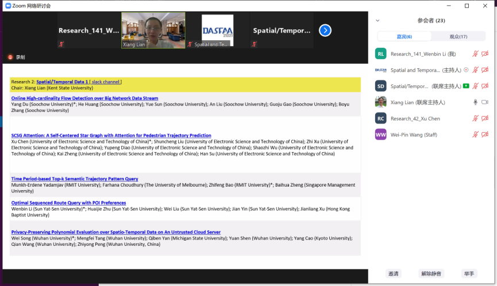Click the muted mic icon for Wei-Pin Wang (Staff)

point(475,134)
